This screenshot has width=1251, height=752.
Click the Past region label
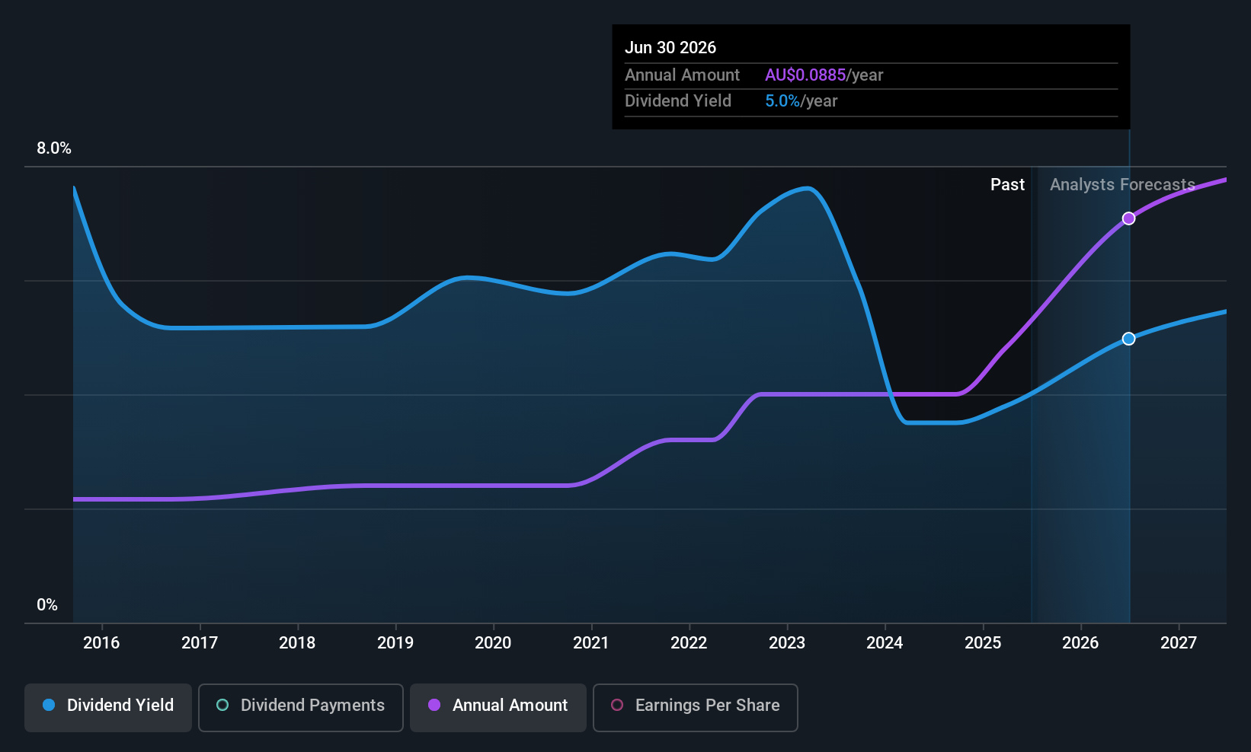point(1007,185)
